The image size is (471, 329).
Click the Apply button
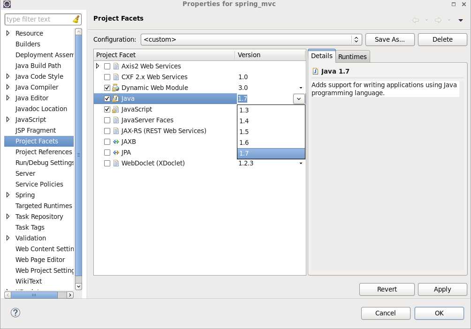click(442, 289)
